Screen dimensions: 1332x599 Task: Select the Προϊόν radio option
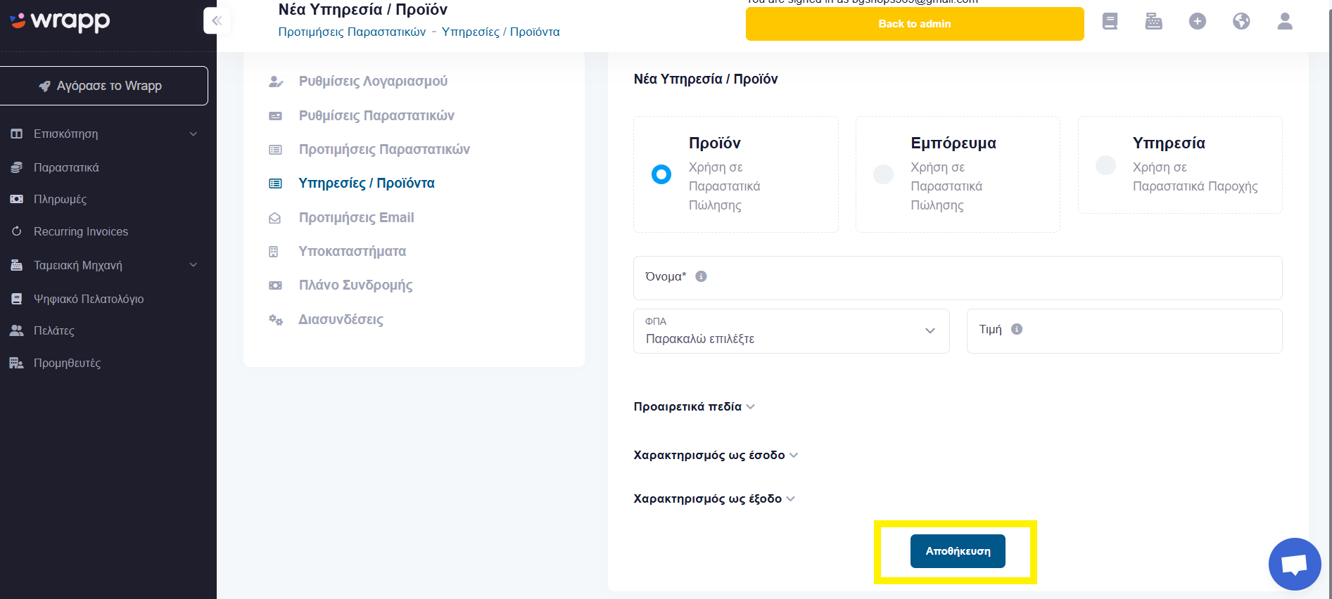(661, 174)
